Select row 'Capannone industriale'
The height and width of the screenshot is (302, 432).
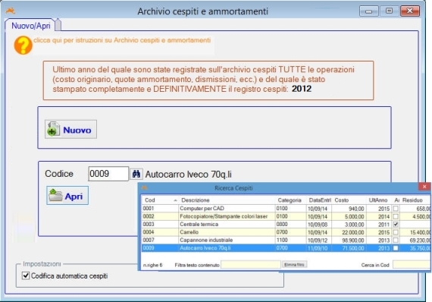pyautogui.click(x=286, y=241)
